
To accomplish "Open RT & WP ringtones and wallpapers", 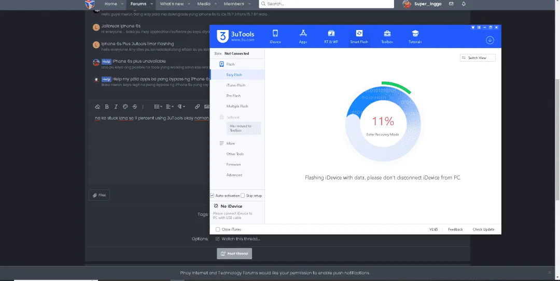I will click(x=331, y=36).
